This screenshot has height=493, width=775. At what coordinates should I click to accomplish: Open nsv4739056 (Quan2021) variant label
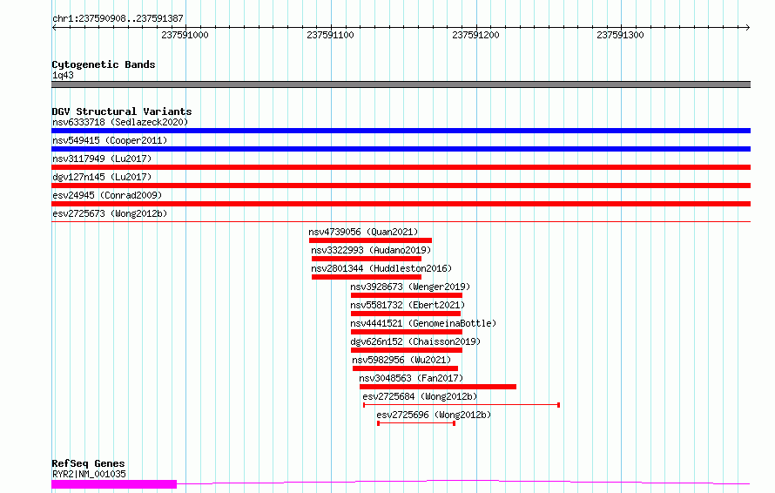tap(363, 232)
